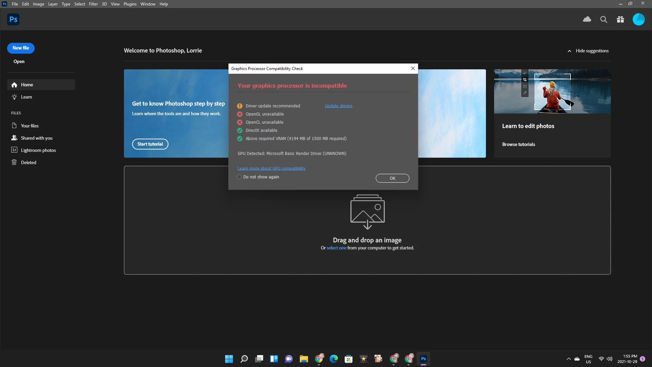Click Learn more about GPU compatibility

click(271, 168)
